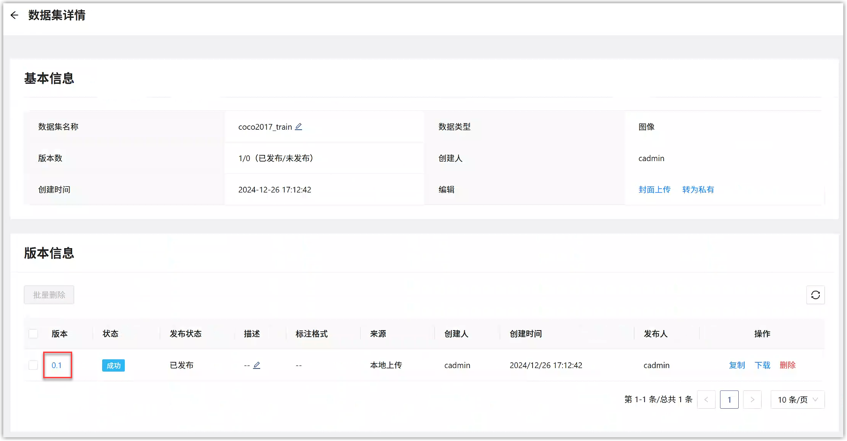Image resolution: width=847 pixels, height=441 pixels.
Task: Click the 描述 column header
Action: [x=252, y=334]
